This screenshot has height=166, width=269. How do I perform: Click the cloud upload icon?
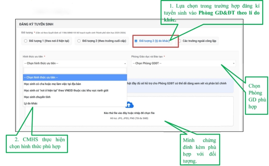(129, 105)
